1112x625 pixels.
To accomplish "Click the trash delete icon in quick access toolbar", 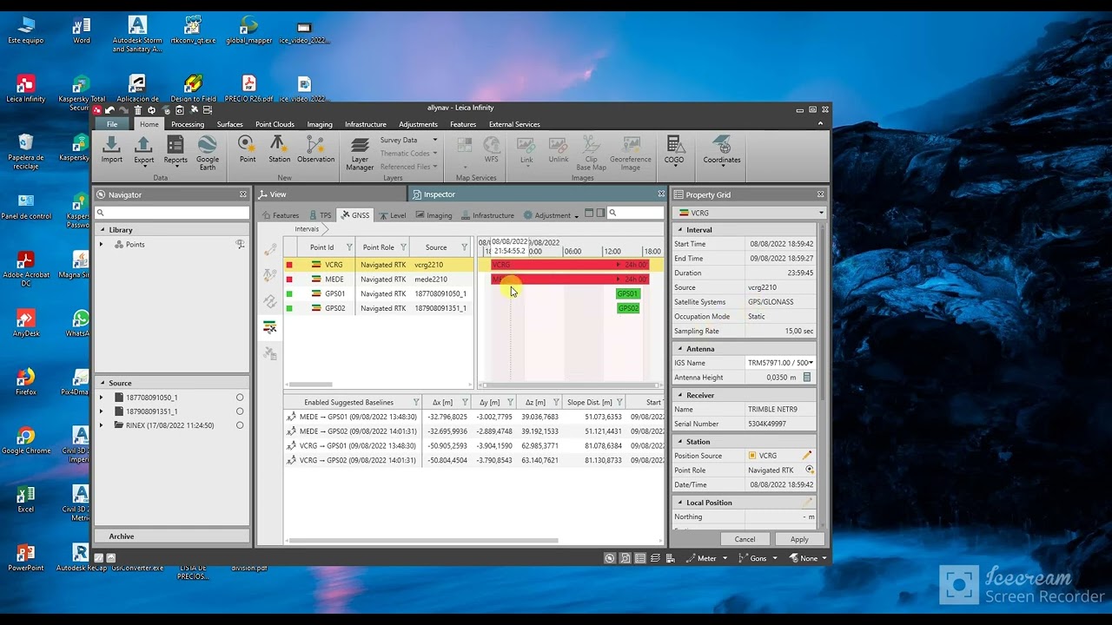I will point(137,110).
